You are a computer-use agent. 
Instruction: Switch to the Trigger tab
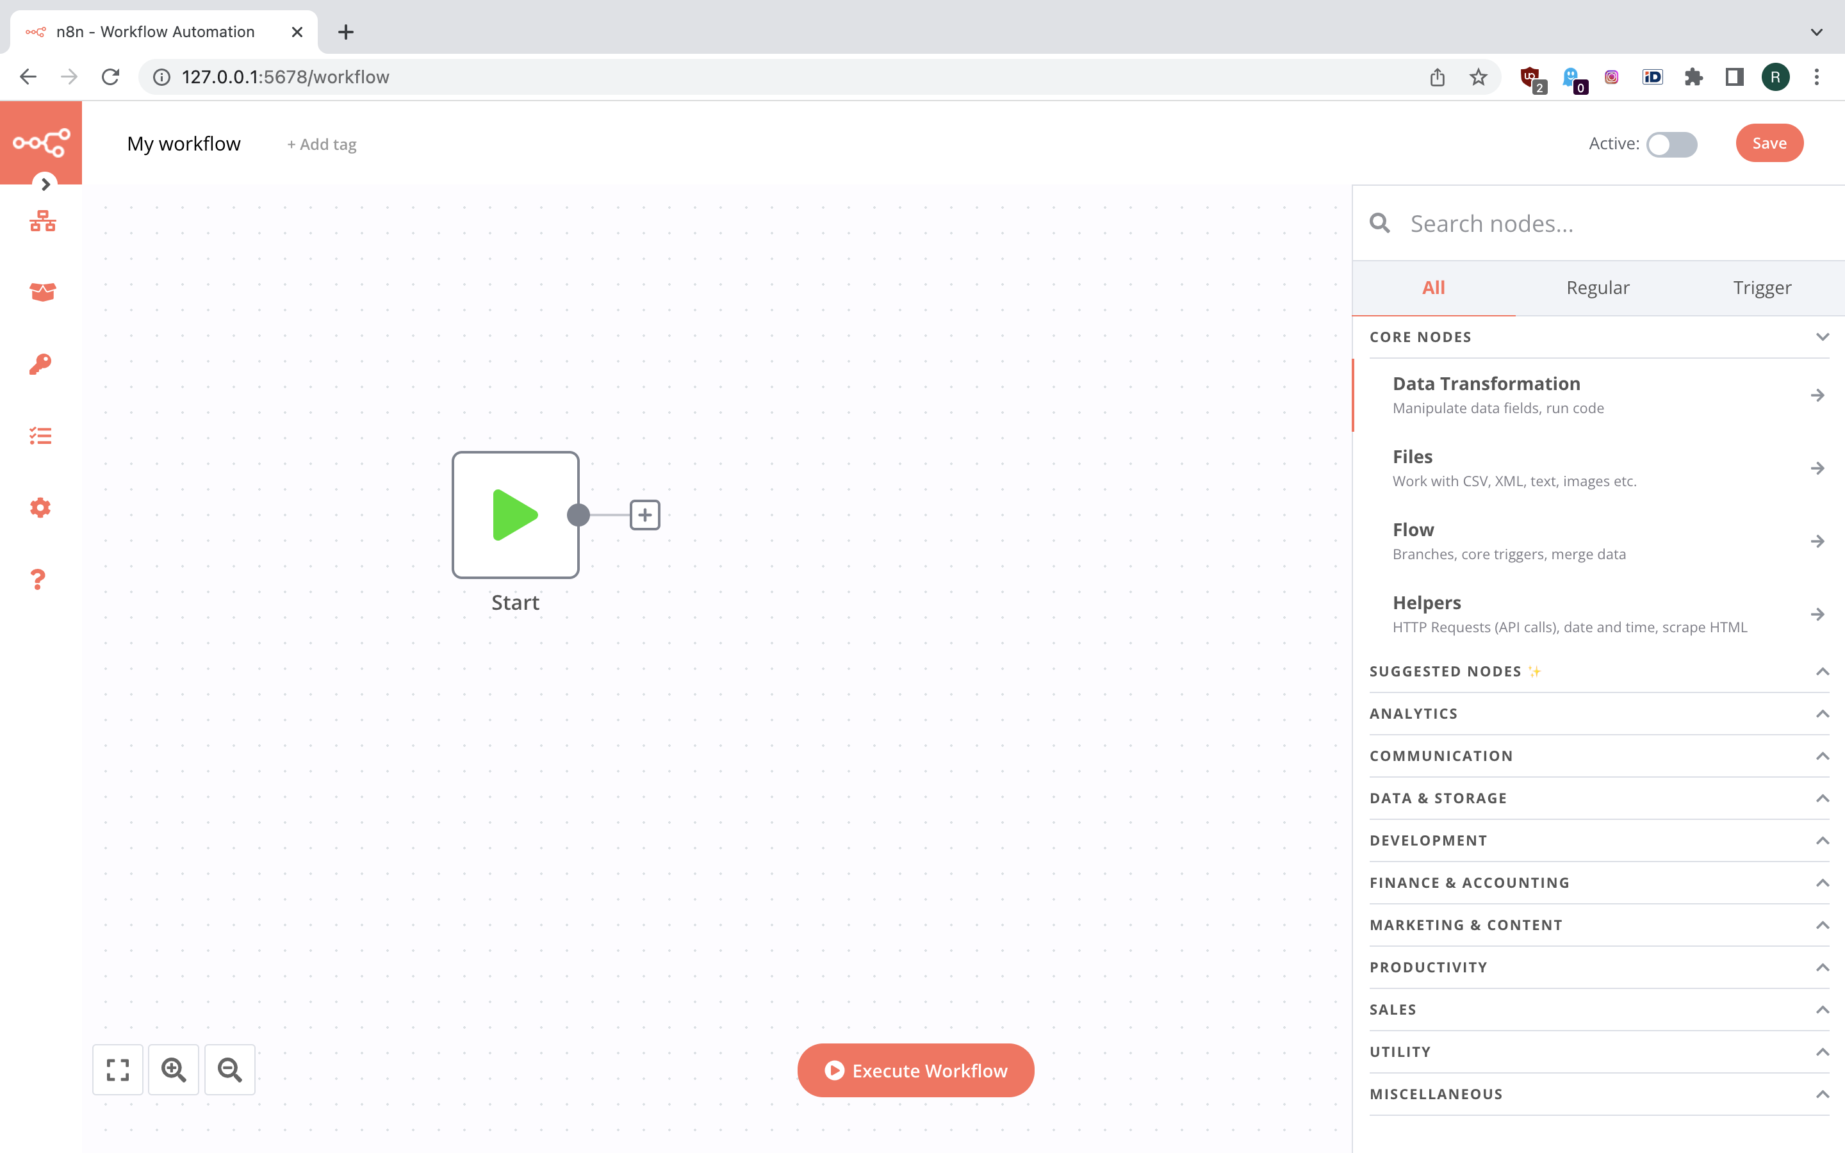point(1762,288)
